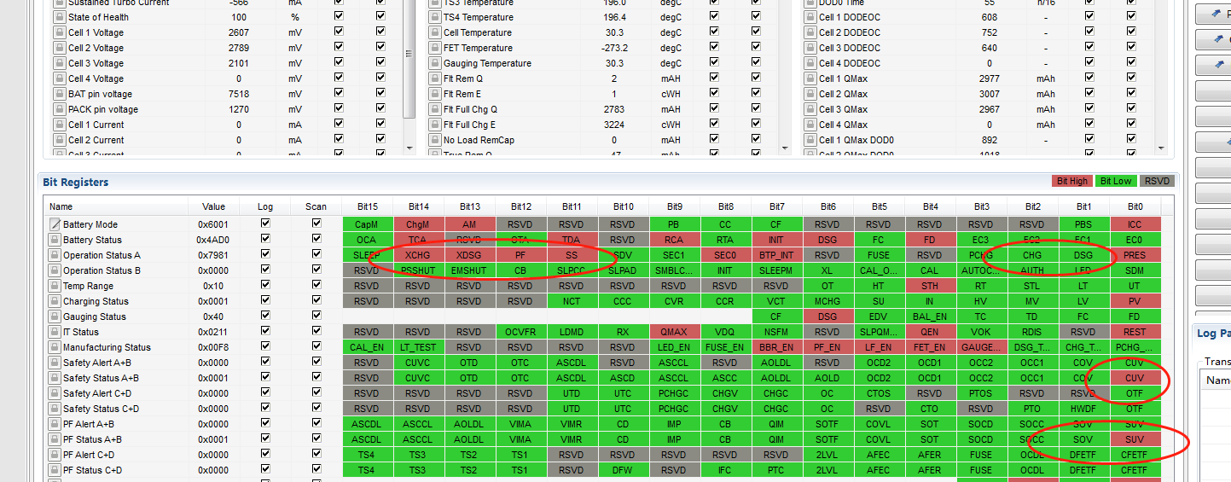Toggle the Log checkbox for Safety Status A+B
This screenshot has height=482, width=1231.
265,377
